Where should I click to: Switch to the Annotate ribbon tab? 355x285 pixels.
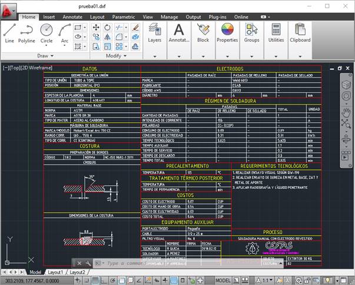coord(72,17)
